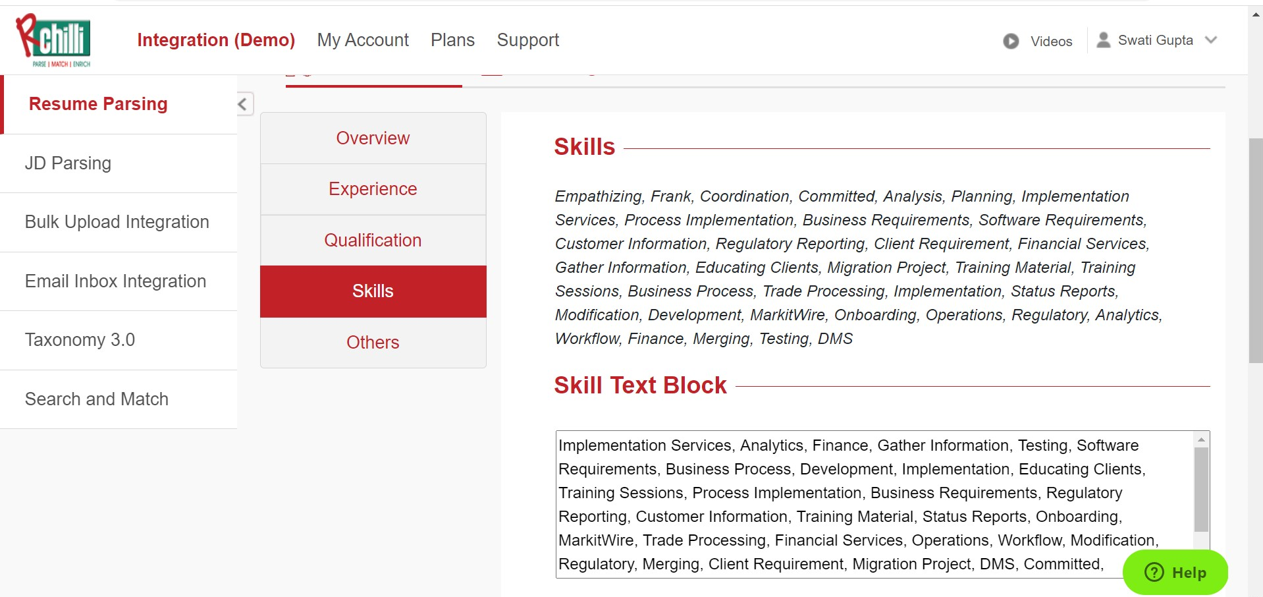Switch to the Overview tab
Viewport: 1263px width, 597px height.
click(373, 138)
